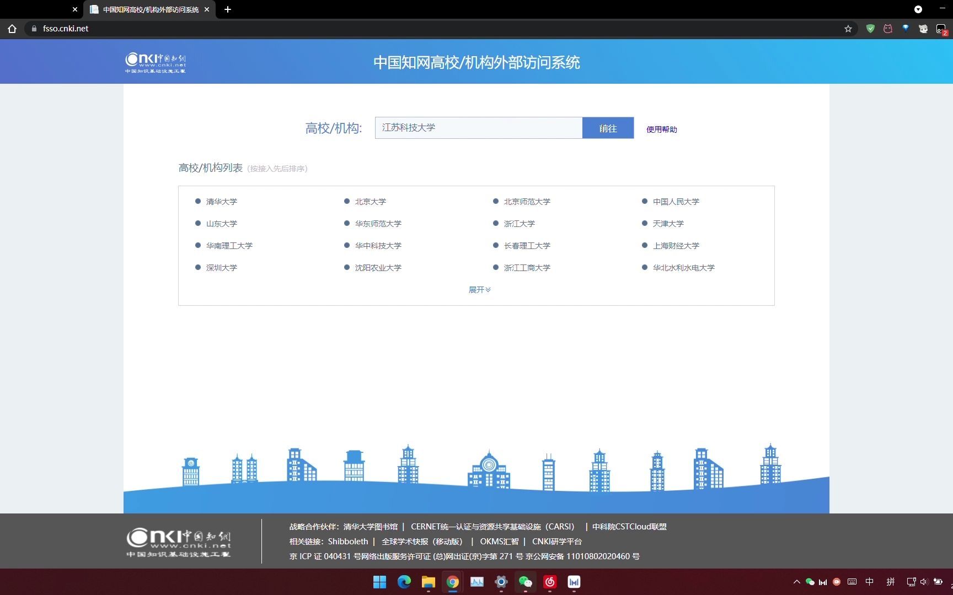Open File Explorer from the taskbar
This screenshot has width=953, height=595.
tap(429, 582)
